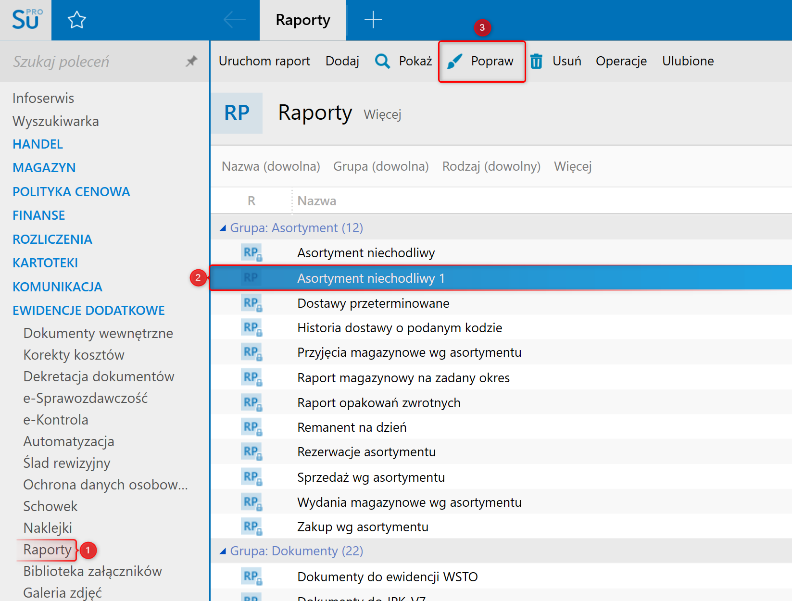The width and height of the screenshot is (792, 601).
Task: Open the Operacje menu
Action: click(621, 61)
